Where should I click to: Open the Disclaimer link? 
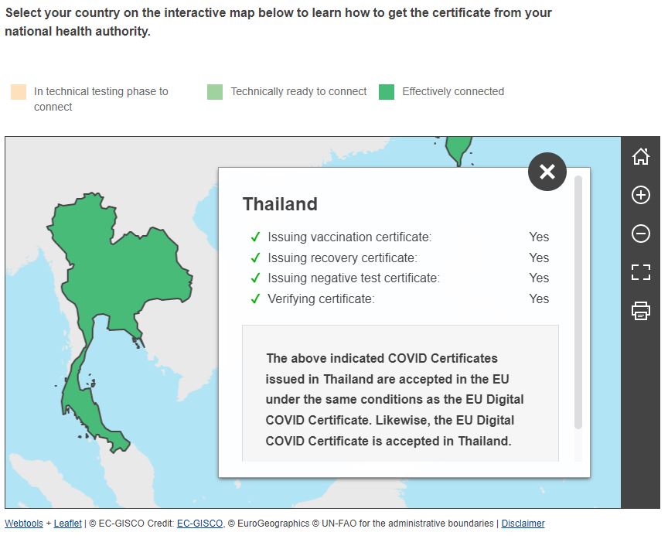[x=523, y=524]
